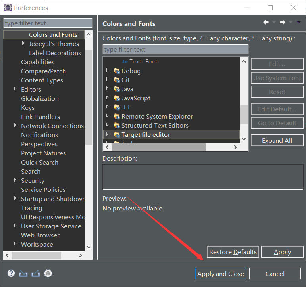This screenshot has width=306, height=287.
Task: Click the Cancel button
Action: (x=275, y=274)
